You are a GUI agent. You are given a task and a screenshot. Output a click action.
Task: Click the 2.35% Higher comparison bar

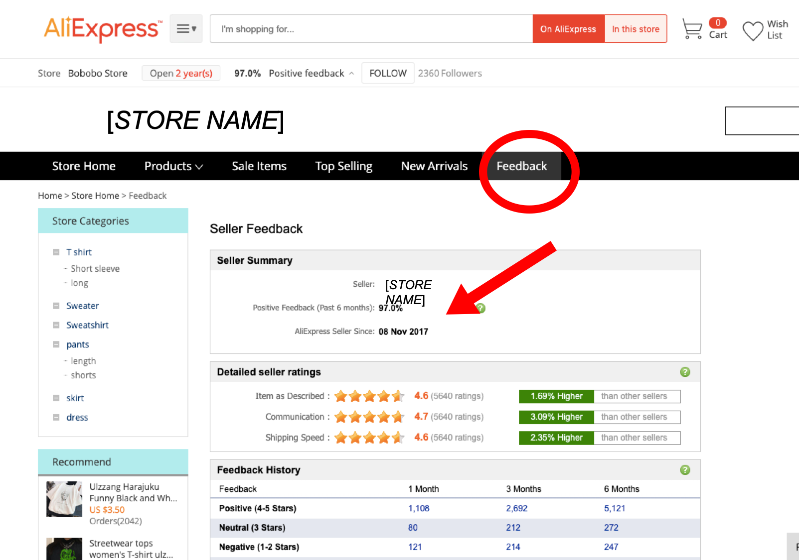(600, 438)
